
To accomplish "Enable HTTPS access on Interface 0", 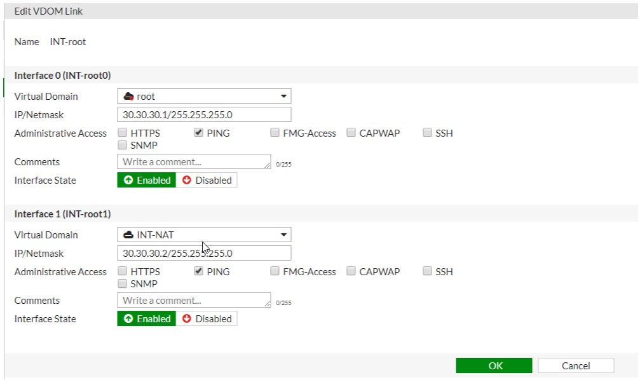I will pos(122,133).
